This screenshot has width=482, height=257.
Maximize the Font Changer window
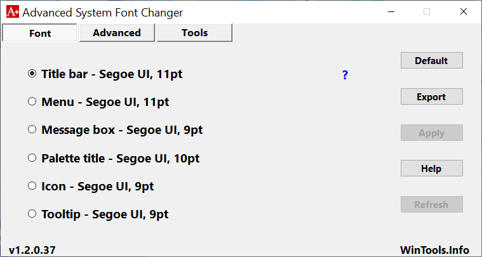pyautogui.click(x=427, y=11)
